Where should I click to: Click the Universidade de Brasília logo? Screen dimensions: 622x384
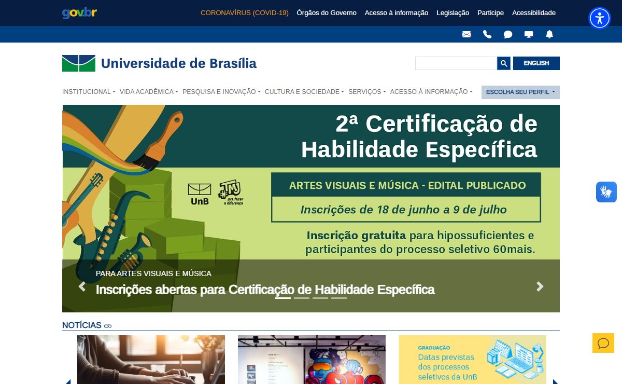(79, 63)
